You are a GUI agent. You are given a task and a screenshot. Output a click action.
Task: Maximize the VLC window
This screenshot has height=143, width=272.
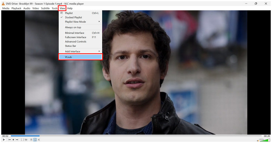click(256, 3)
